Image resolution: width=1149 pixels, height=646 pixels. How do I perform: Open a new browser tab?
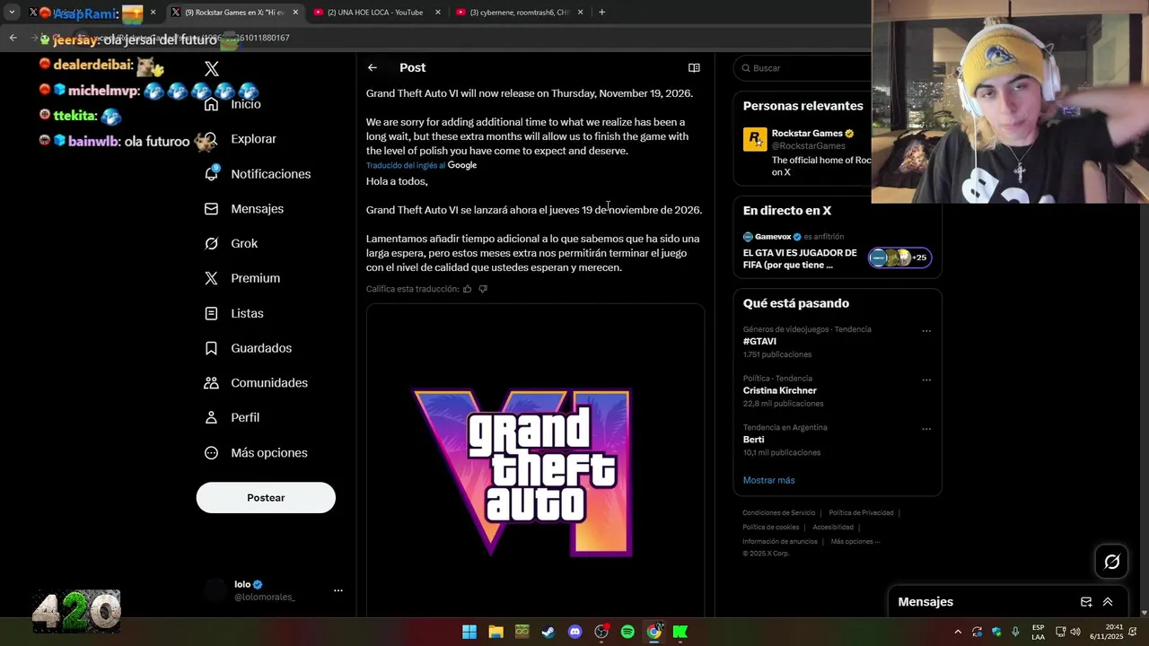click(x=601, y=13)
